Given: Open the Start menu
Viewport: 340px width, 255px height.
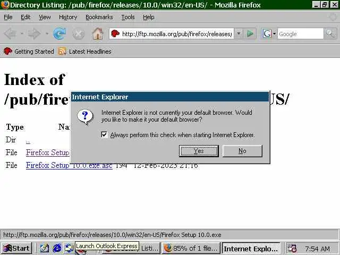Looking at the screenshot, I should pyautogui.click(x=16, y=248).
